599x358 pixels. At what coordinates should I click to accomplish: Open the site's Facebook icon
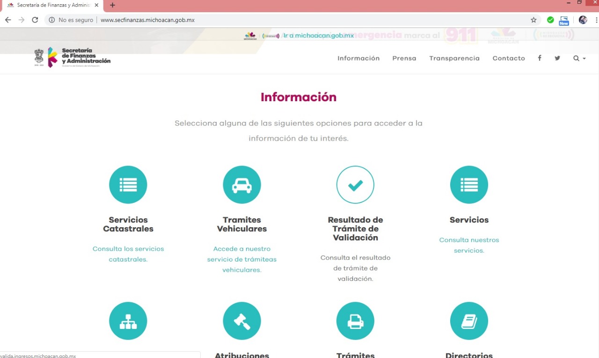click(x=539, y=58)
